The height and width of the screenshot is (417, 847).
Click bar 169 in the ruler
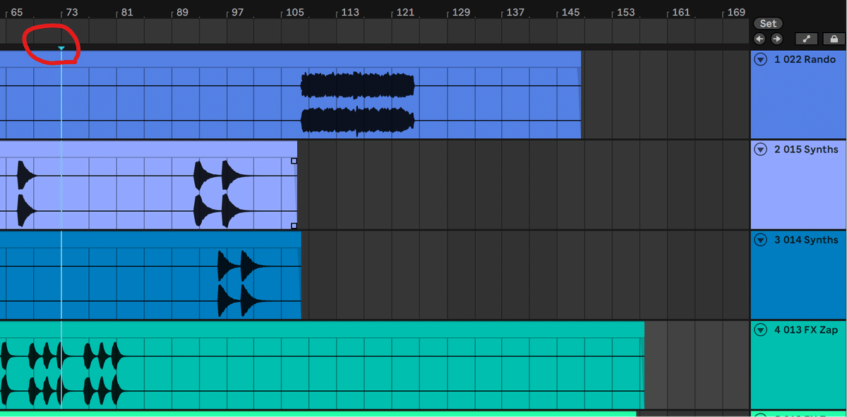pyautogui.click(x=735, y=12)
